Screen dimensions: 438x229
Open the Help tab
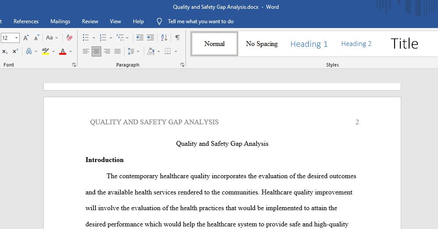(x=138, y=21)
